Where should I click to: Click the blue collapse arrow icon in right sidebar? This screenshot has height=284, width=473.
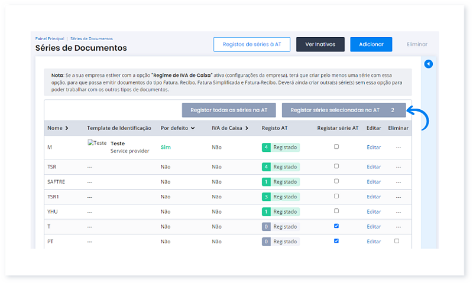(x=429, y=64)
